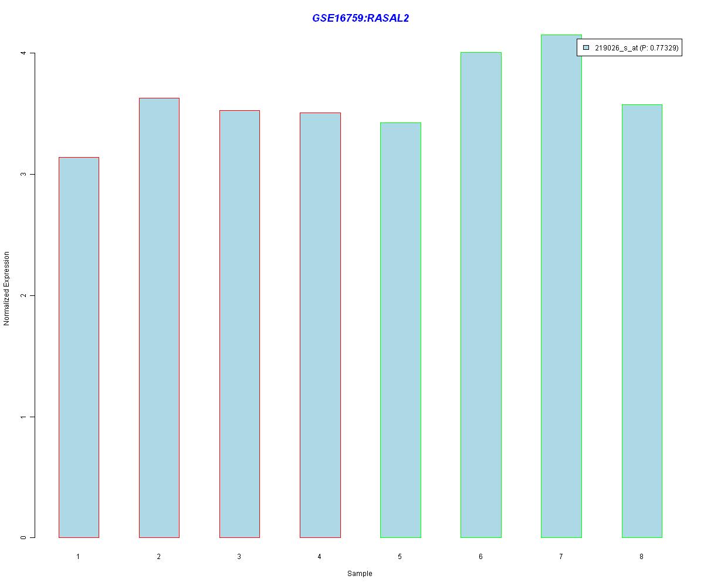Click the legend label 219026_s_at (P: 0.77329)

click(x=637, y=48)
